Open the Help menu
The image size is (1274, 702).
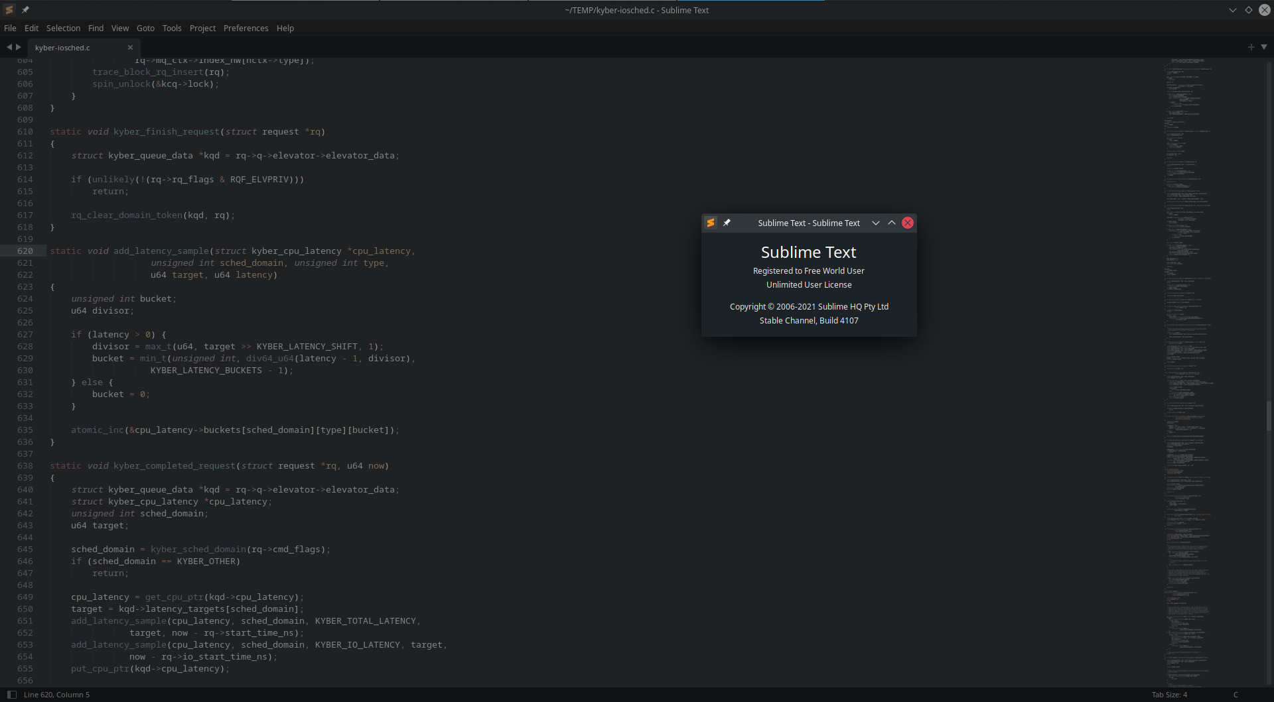[x=285, y=28]
